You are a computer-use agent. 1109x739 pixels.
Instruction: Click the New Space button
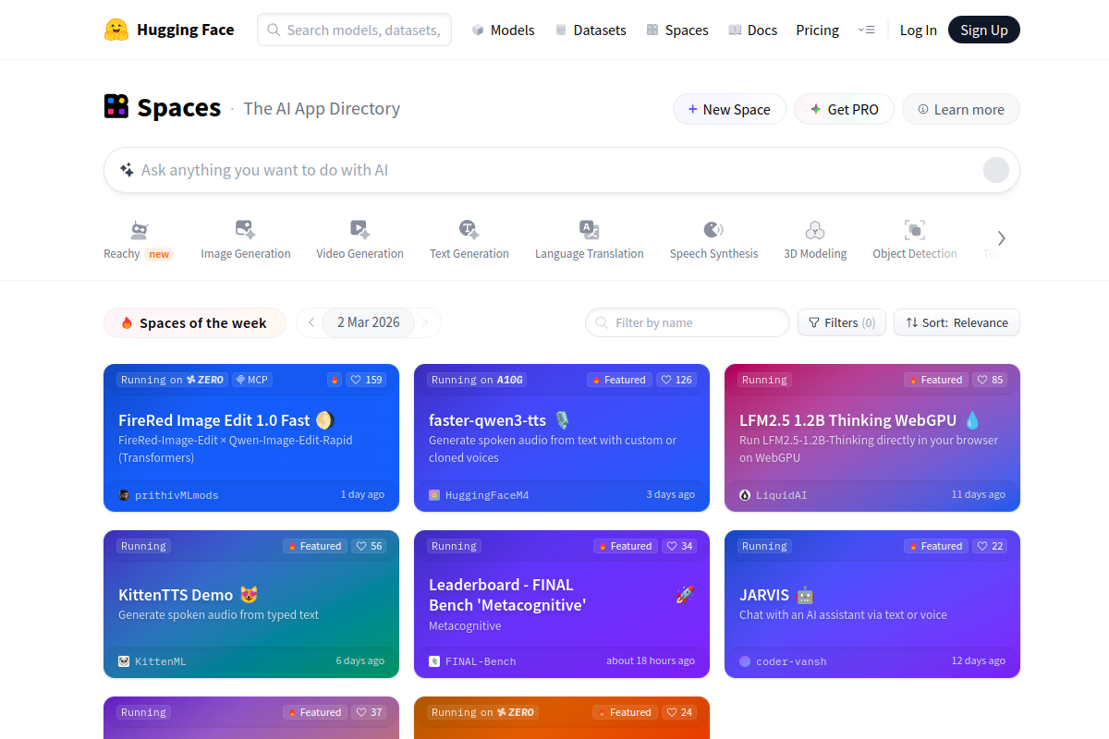click(x=728, y=109)
